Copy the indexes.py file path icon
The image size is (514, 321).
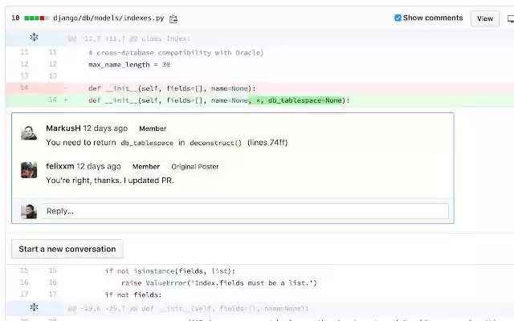click(x=173, y=19)
